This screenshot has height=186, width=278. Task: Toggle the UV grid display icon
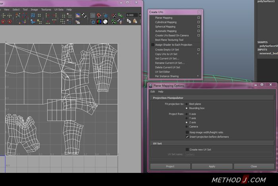click(93, 16)
